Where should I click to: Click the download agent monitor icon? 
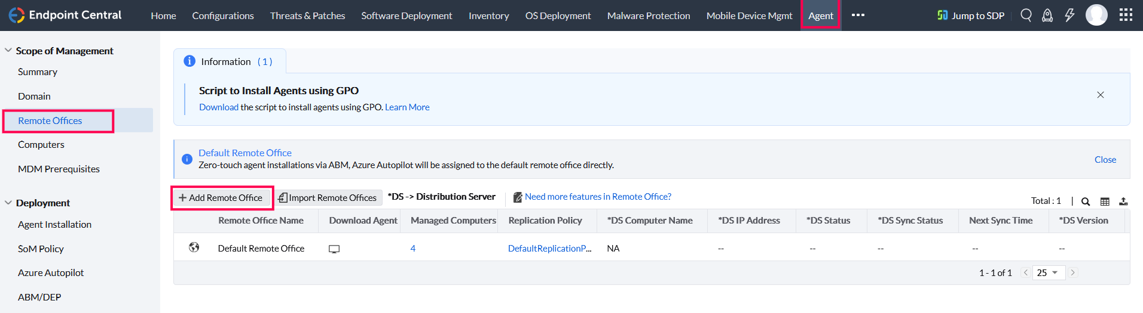pos(334,249)
